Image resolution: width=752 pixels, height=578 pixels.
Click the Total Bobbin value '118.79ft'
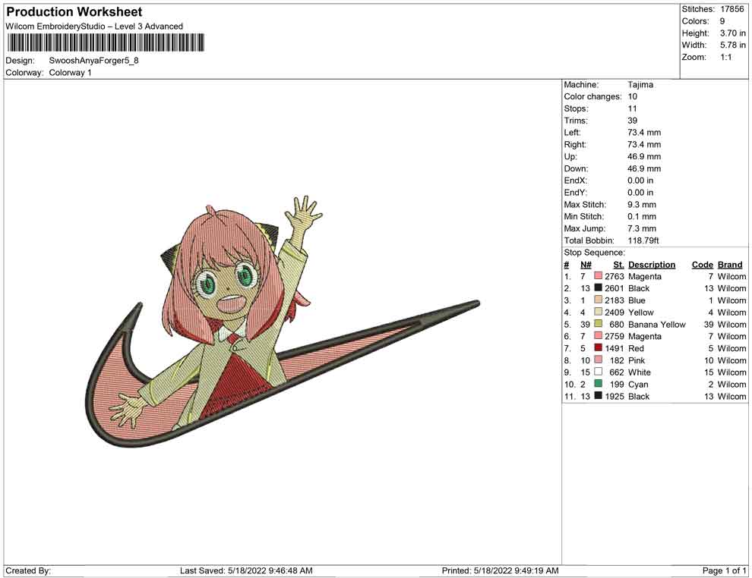click(643, 240)
